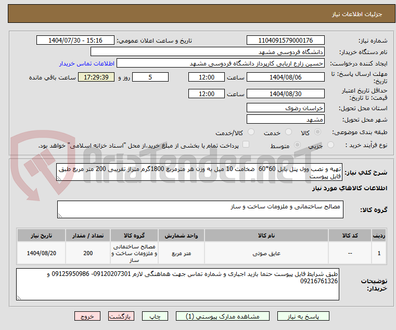Click the گروه کالا table column header
Image resolution: width=396 pixels, height=330 pixels.
pyautogui.click(x=134, y=235)
